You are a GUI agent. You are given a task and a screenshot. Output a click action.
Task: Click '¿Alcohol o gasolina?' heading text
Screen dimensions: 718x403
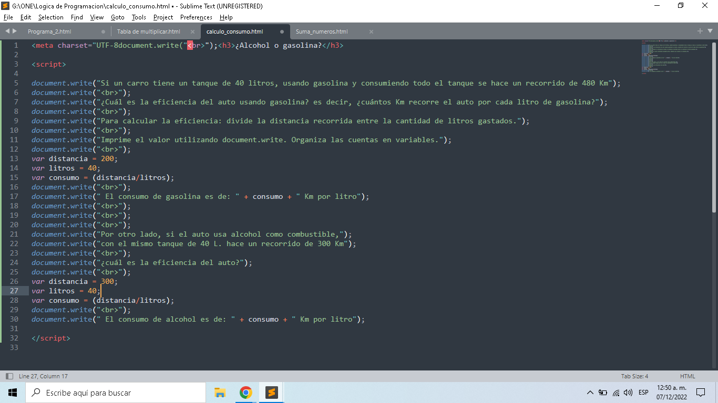coord(278,45)
